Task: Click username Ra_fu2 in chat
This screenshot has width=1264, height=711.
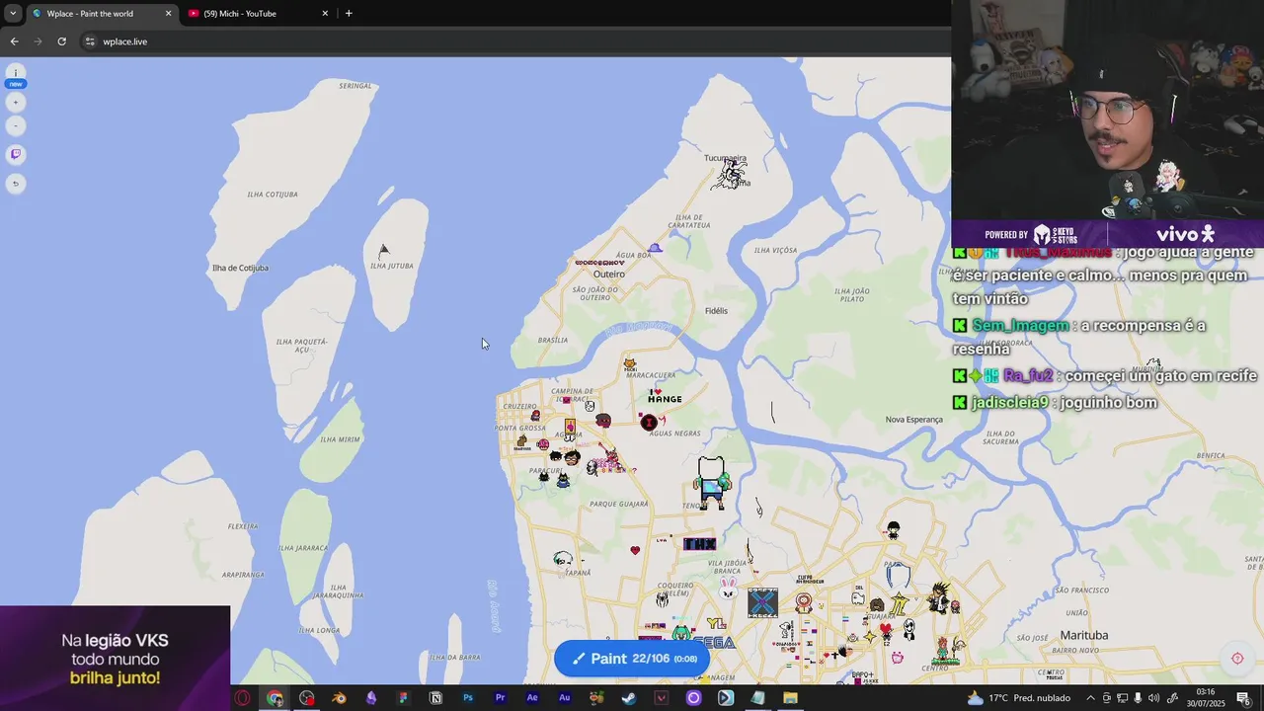Action: point(1028,376)
